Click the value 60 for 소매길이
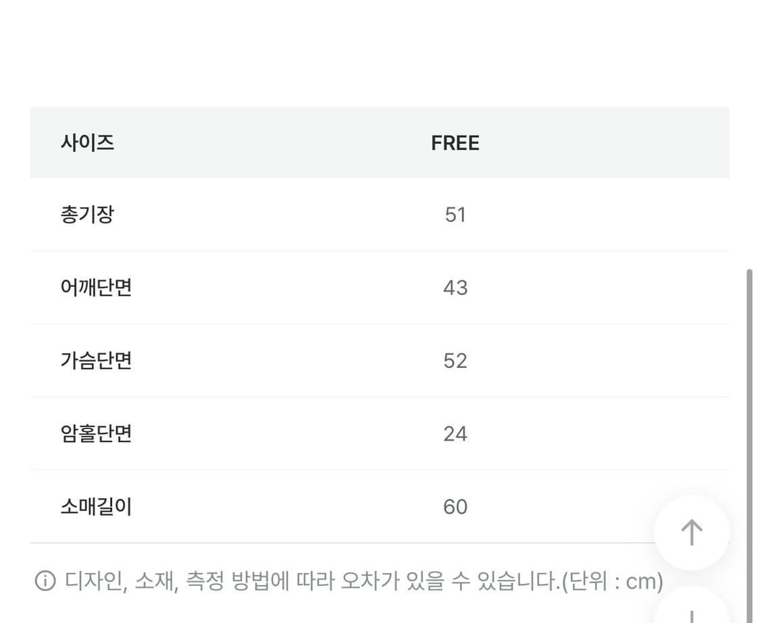Viewport: 760px width, 623px height. (x=456, y=506)
